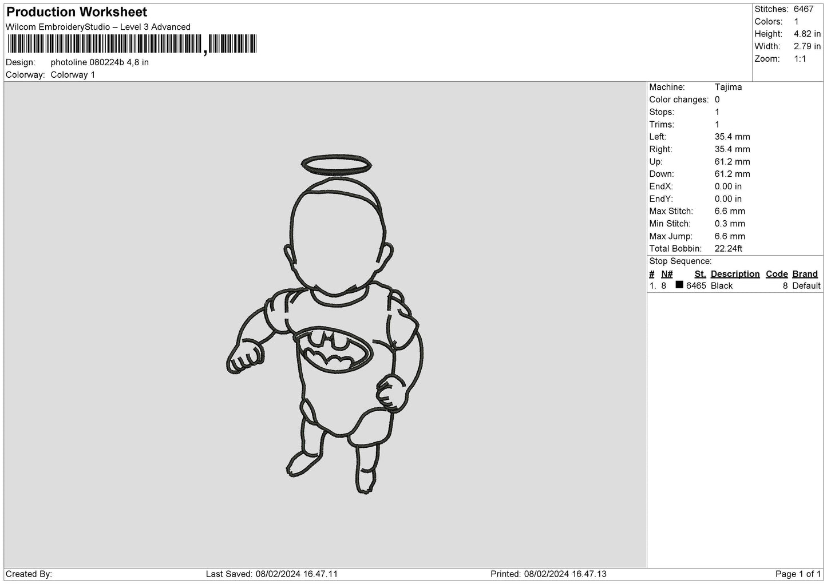
Task: Click the barcode under the title
Action: [132, 44]
